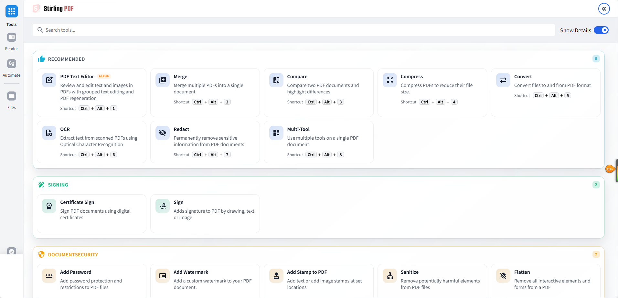Open the Multi-Tool title
The width and height of the screenshot is (618, 298).
pos(298,129)
